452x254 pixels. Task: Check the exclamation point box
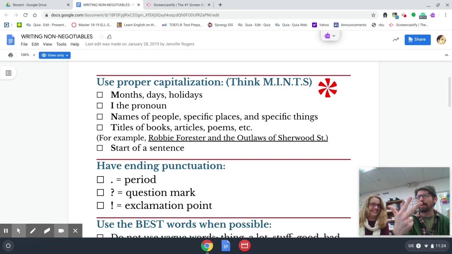pyautogui.click(x=100, y=206)
